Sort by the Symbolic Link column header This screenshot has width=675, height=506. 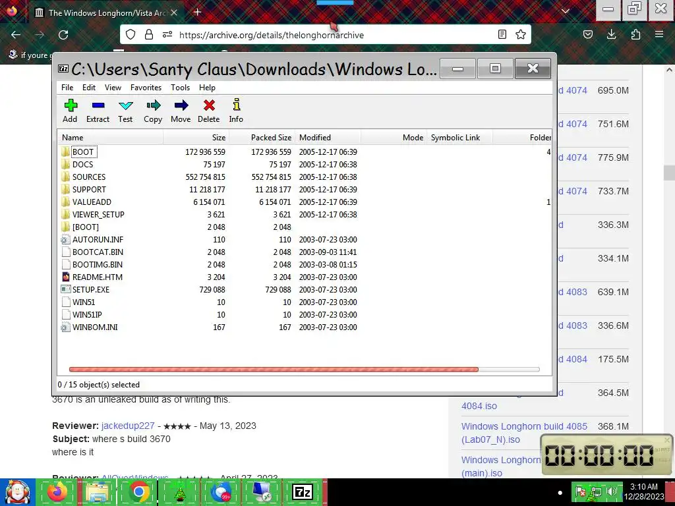tap(459, 138)
